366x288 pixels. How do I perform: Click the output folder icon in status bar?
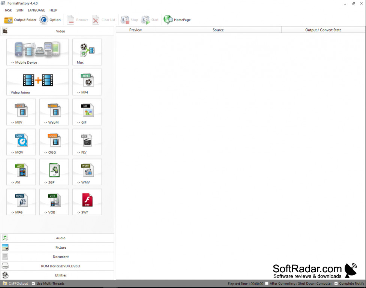click(5, 284)
